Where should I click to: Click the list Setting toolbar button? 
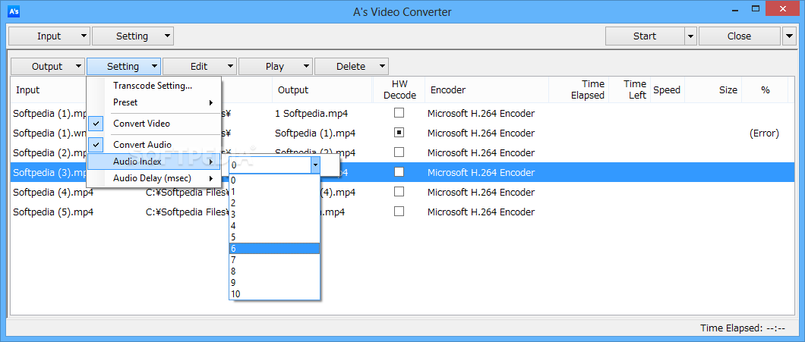coord(123,66)
